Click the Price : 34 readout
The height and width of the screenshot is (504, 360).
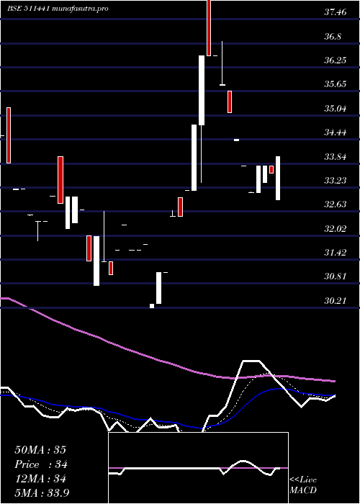pyautogui.click(x=41, y=464)
